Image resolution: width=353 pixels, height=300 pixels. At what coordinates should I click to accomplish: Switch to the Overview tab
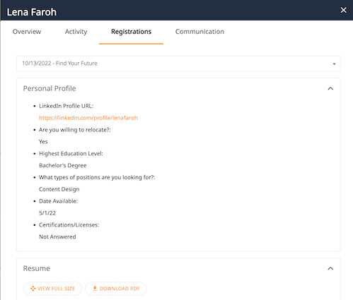27,32
